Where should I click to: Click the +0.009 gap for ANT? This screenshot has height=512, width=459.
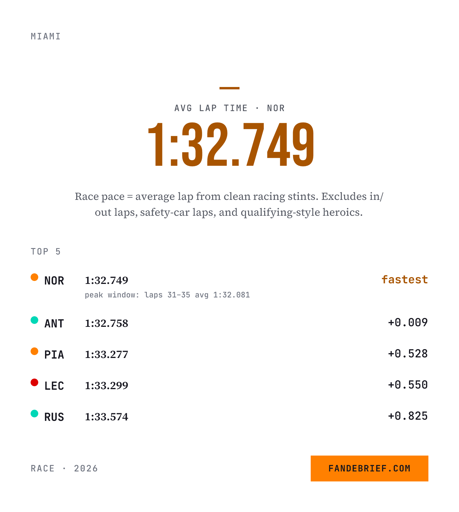[408, 322]
